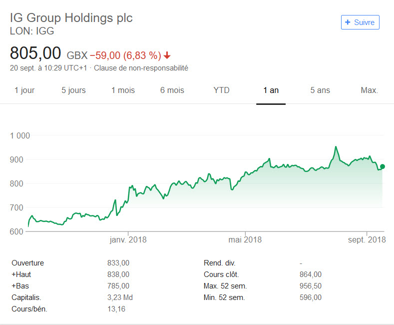Viewport: 394px width, 325px height.
Task: Click the plus icon beside Suivre
Action: click(x=348, y=22)
